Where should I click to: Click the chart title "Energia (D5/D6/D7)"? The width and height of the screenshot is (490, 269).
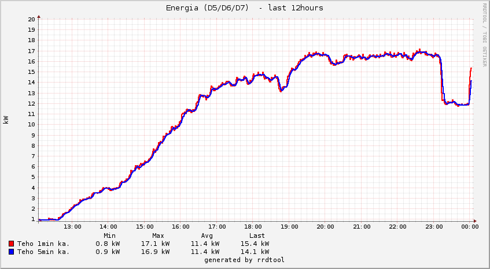tap(244, 8)
